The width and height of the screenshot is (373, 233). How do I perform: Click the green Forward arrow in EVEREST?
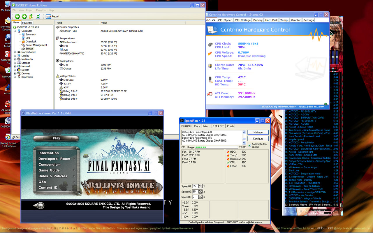24,17
